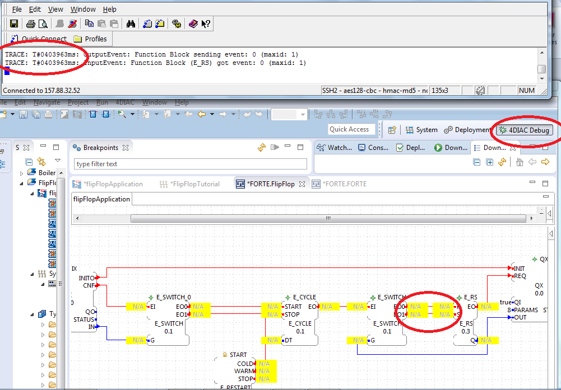Click Open Perspective icon
This screenshot has height=390, width=561.
[392, 130]
